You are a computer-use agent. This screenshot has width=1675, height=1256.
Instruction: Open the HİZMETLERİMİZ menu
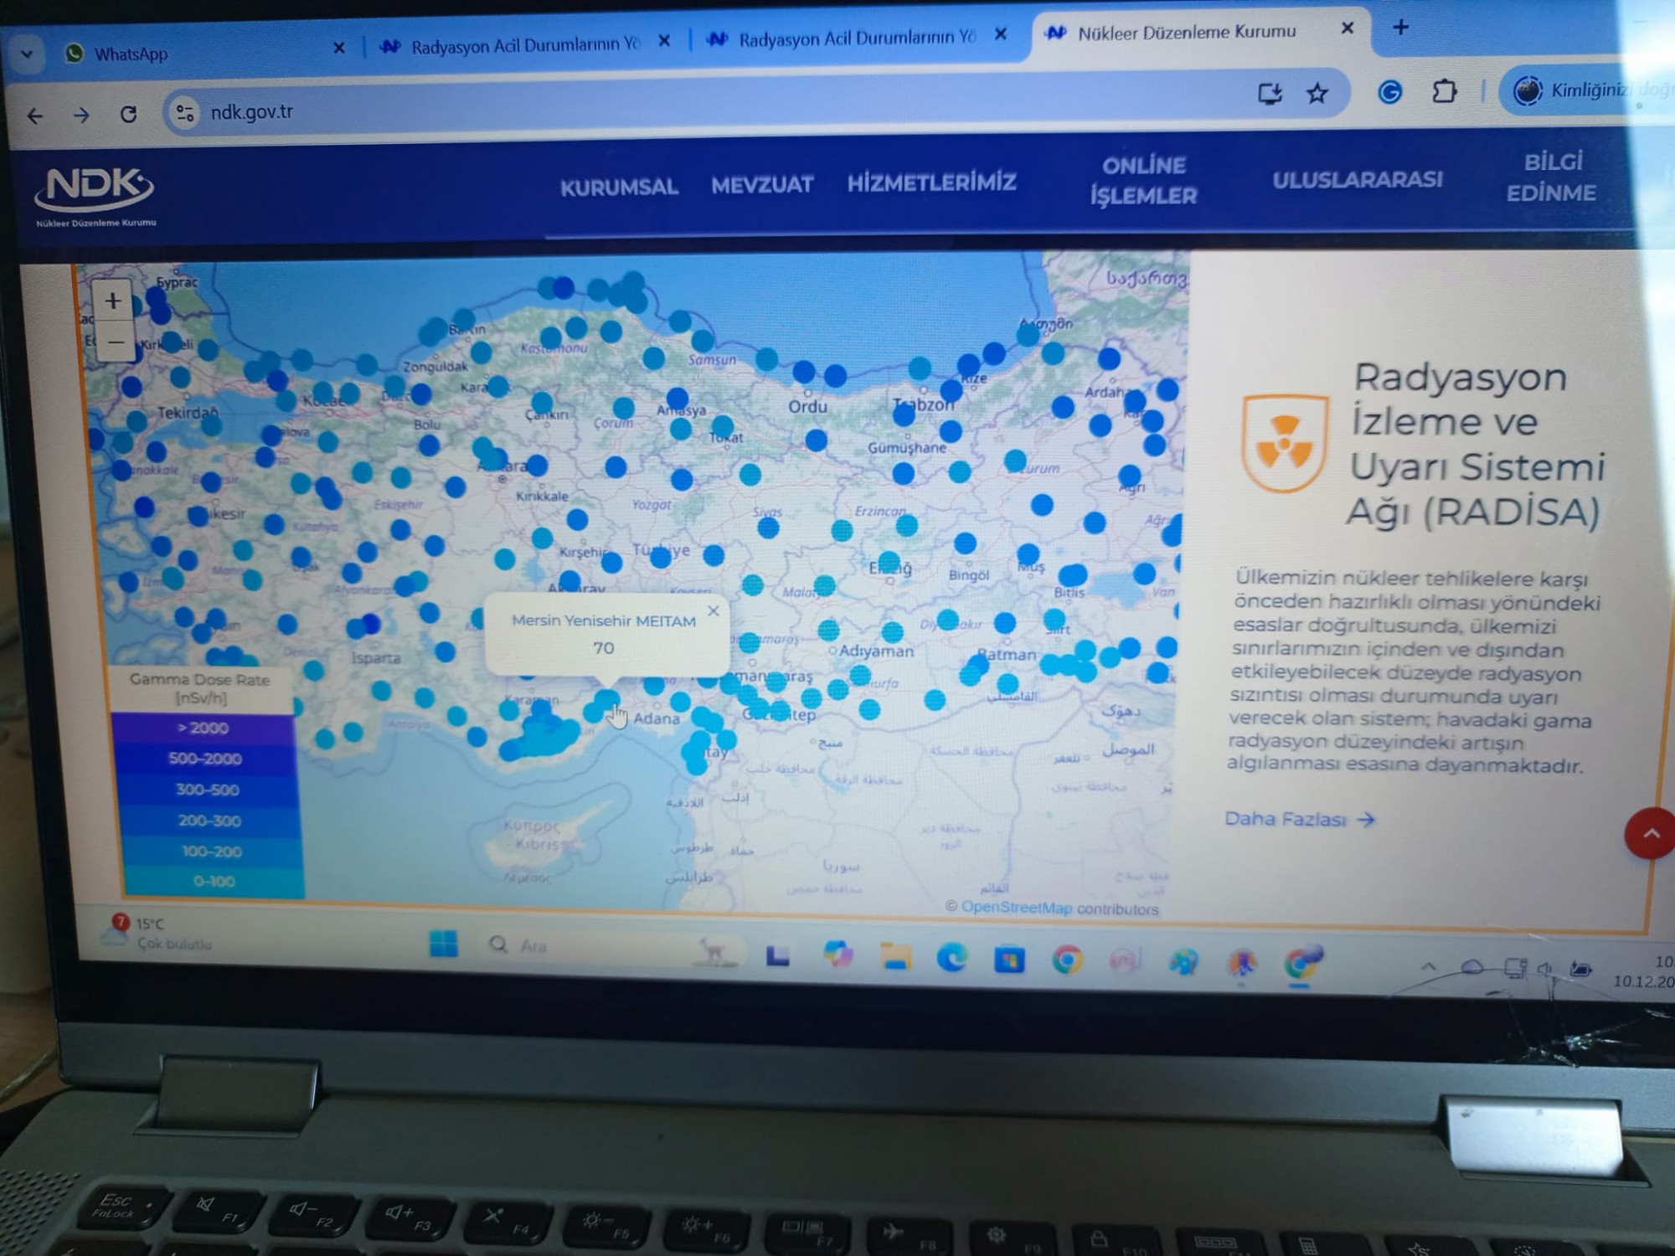coord(931,183)
